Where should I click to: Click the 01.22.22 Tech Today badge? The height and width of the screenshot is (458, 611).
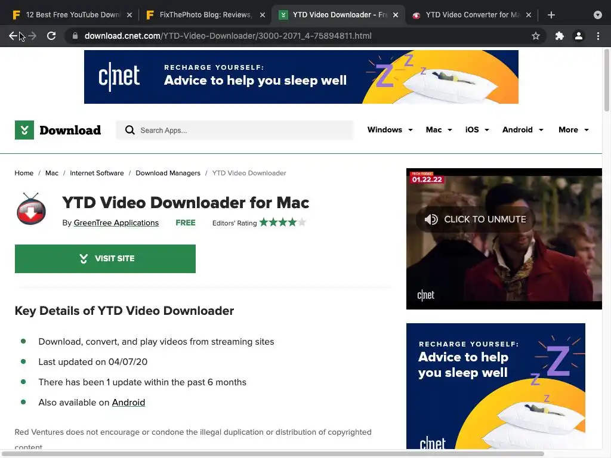427,178
